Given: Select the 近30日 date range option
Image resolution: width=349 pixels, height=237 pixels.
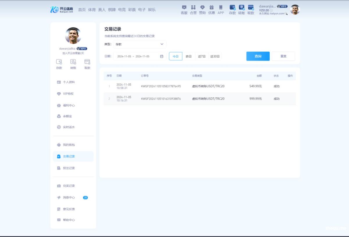Looking at the screenshot, I should pos(215,56).
